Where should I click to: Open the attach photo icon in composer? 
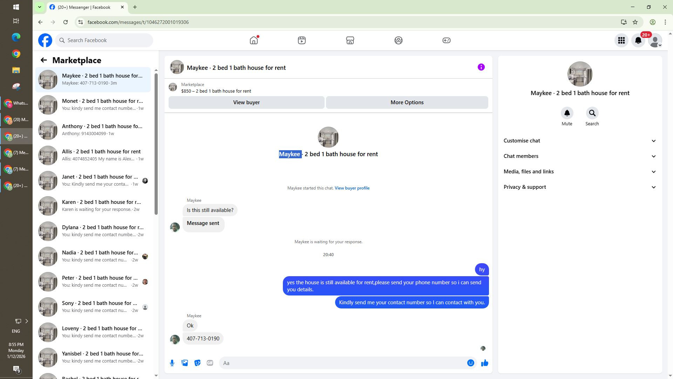point(185,363)
